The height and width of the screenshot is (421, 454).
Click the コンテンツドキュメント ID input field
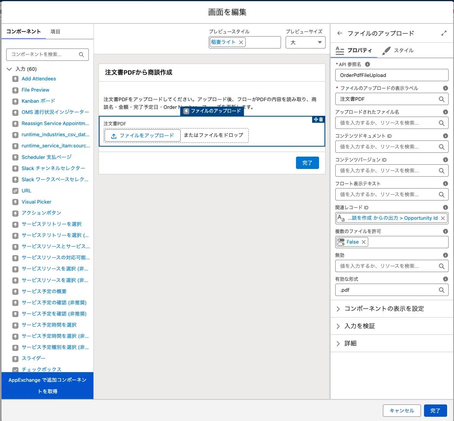(x=392, y=147)
